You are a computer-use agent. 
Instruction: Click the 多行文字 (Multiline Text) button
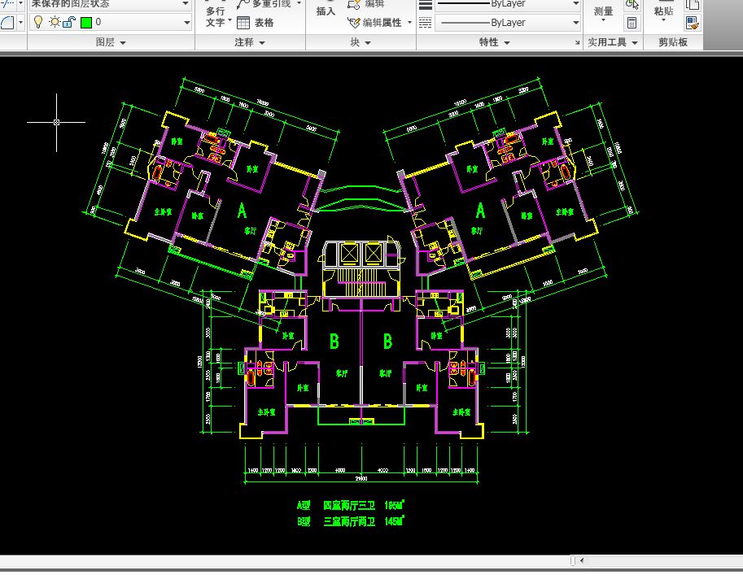215,16
